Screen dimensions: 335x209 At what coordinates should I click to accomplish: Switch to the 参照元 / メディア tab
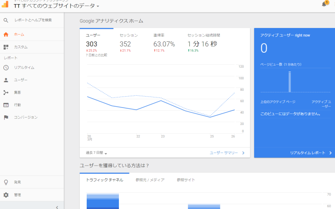(x=150, y=180)
